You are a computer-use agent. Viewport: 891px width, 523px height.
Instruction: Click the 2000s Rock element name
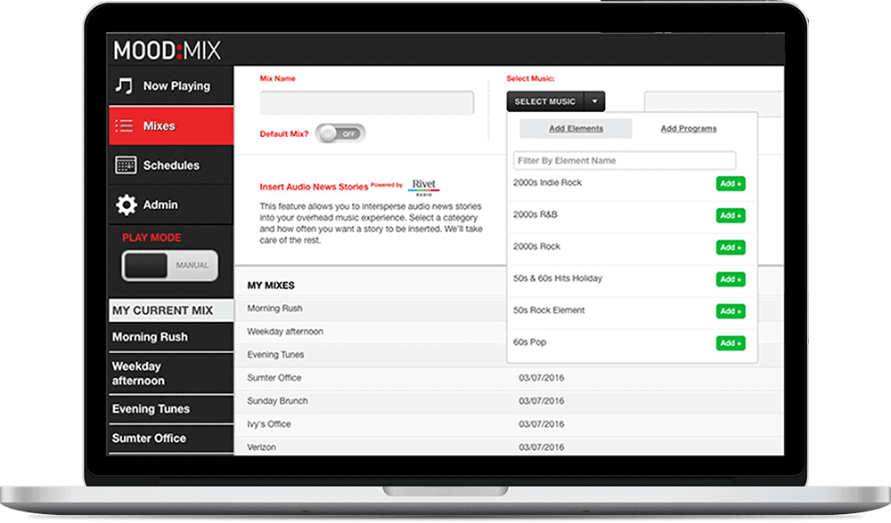(536, 246)
